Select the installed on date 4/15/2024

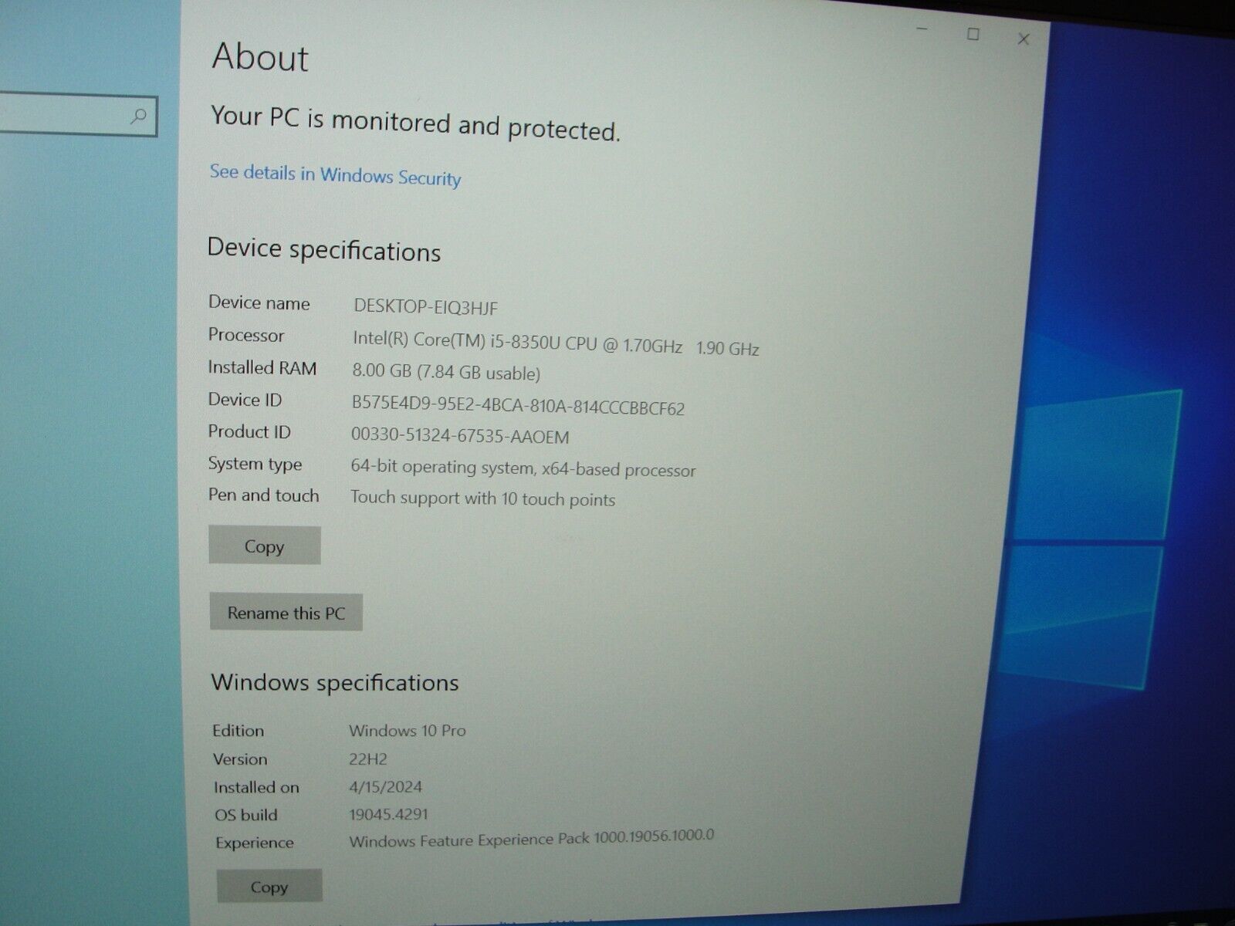tap(386, 787)
